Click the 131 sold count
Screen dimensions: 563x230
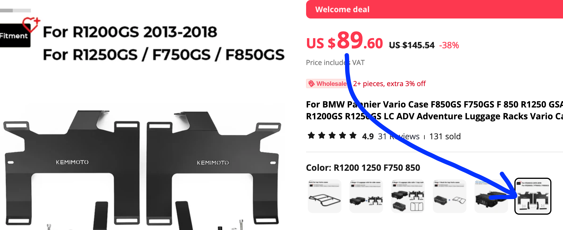tap(445, 136)
